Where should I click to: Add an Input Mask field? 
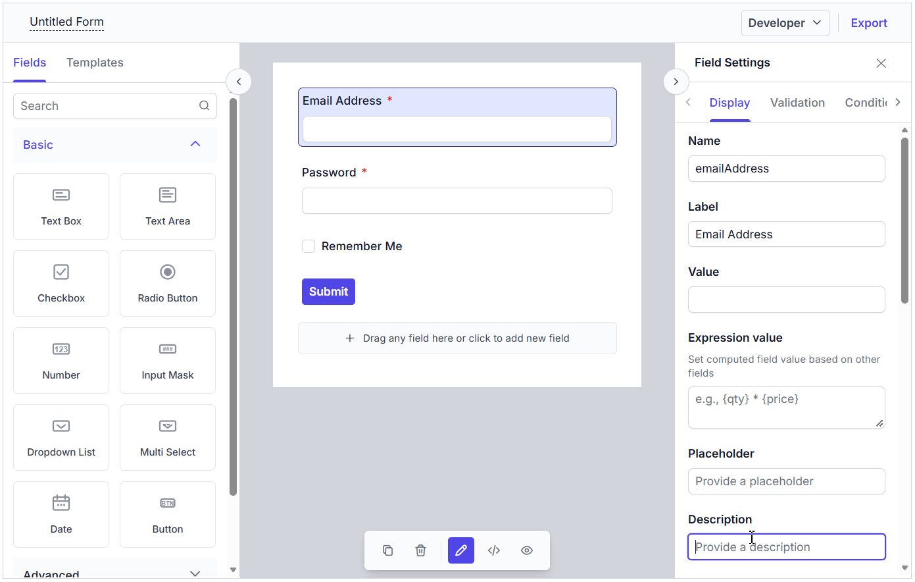coord(168,360)
